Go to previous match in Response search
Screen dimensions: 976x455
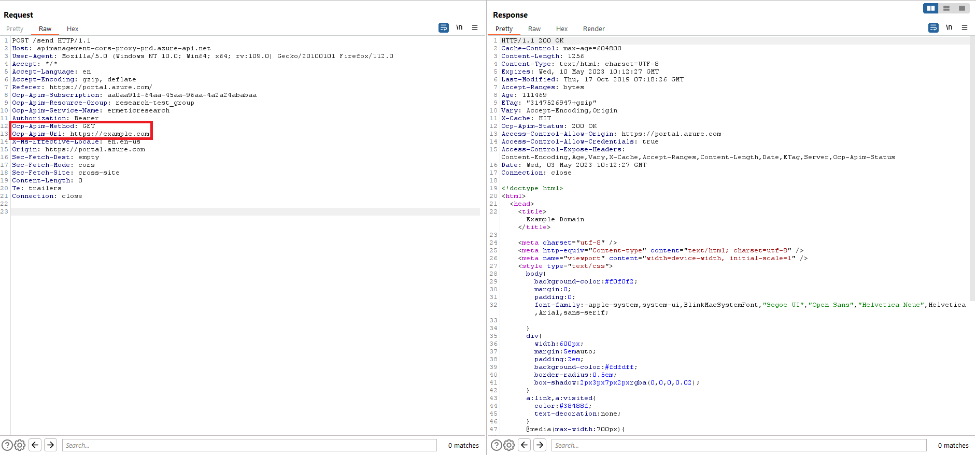(x=525, y=445)
